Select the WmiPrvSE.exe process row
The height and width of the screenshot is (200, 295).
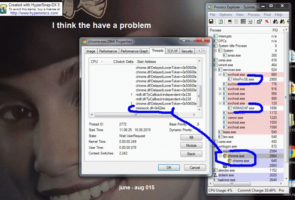point(246,79)
